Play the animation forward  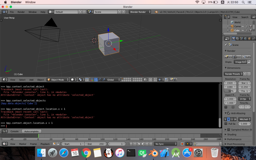143,144
